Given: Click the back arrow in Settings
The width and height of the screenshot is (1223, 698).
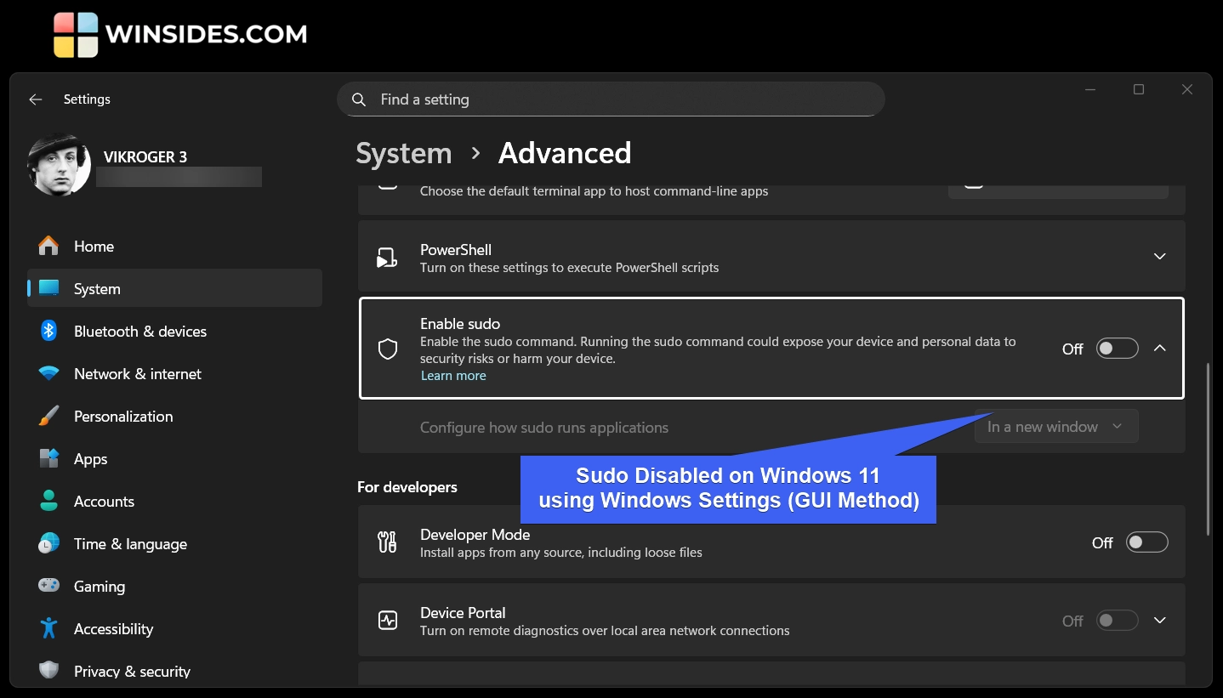Looking at the screenshot, I should coord(35,99).
